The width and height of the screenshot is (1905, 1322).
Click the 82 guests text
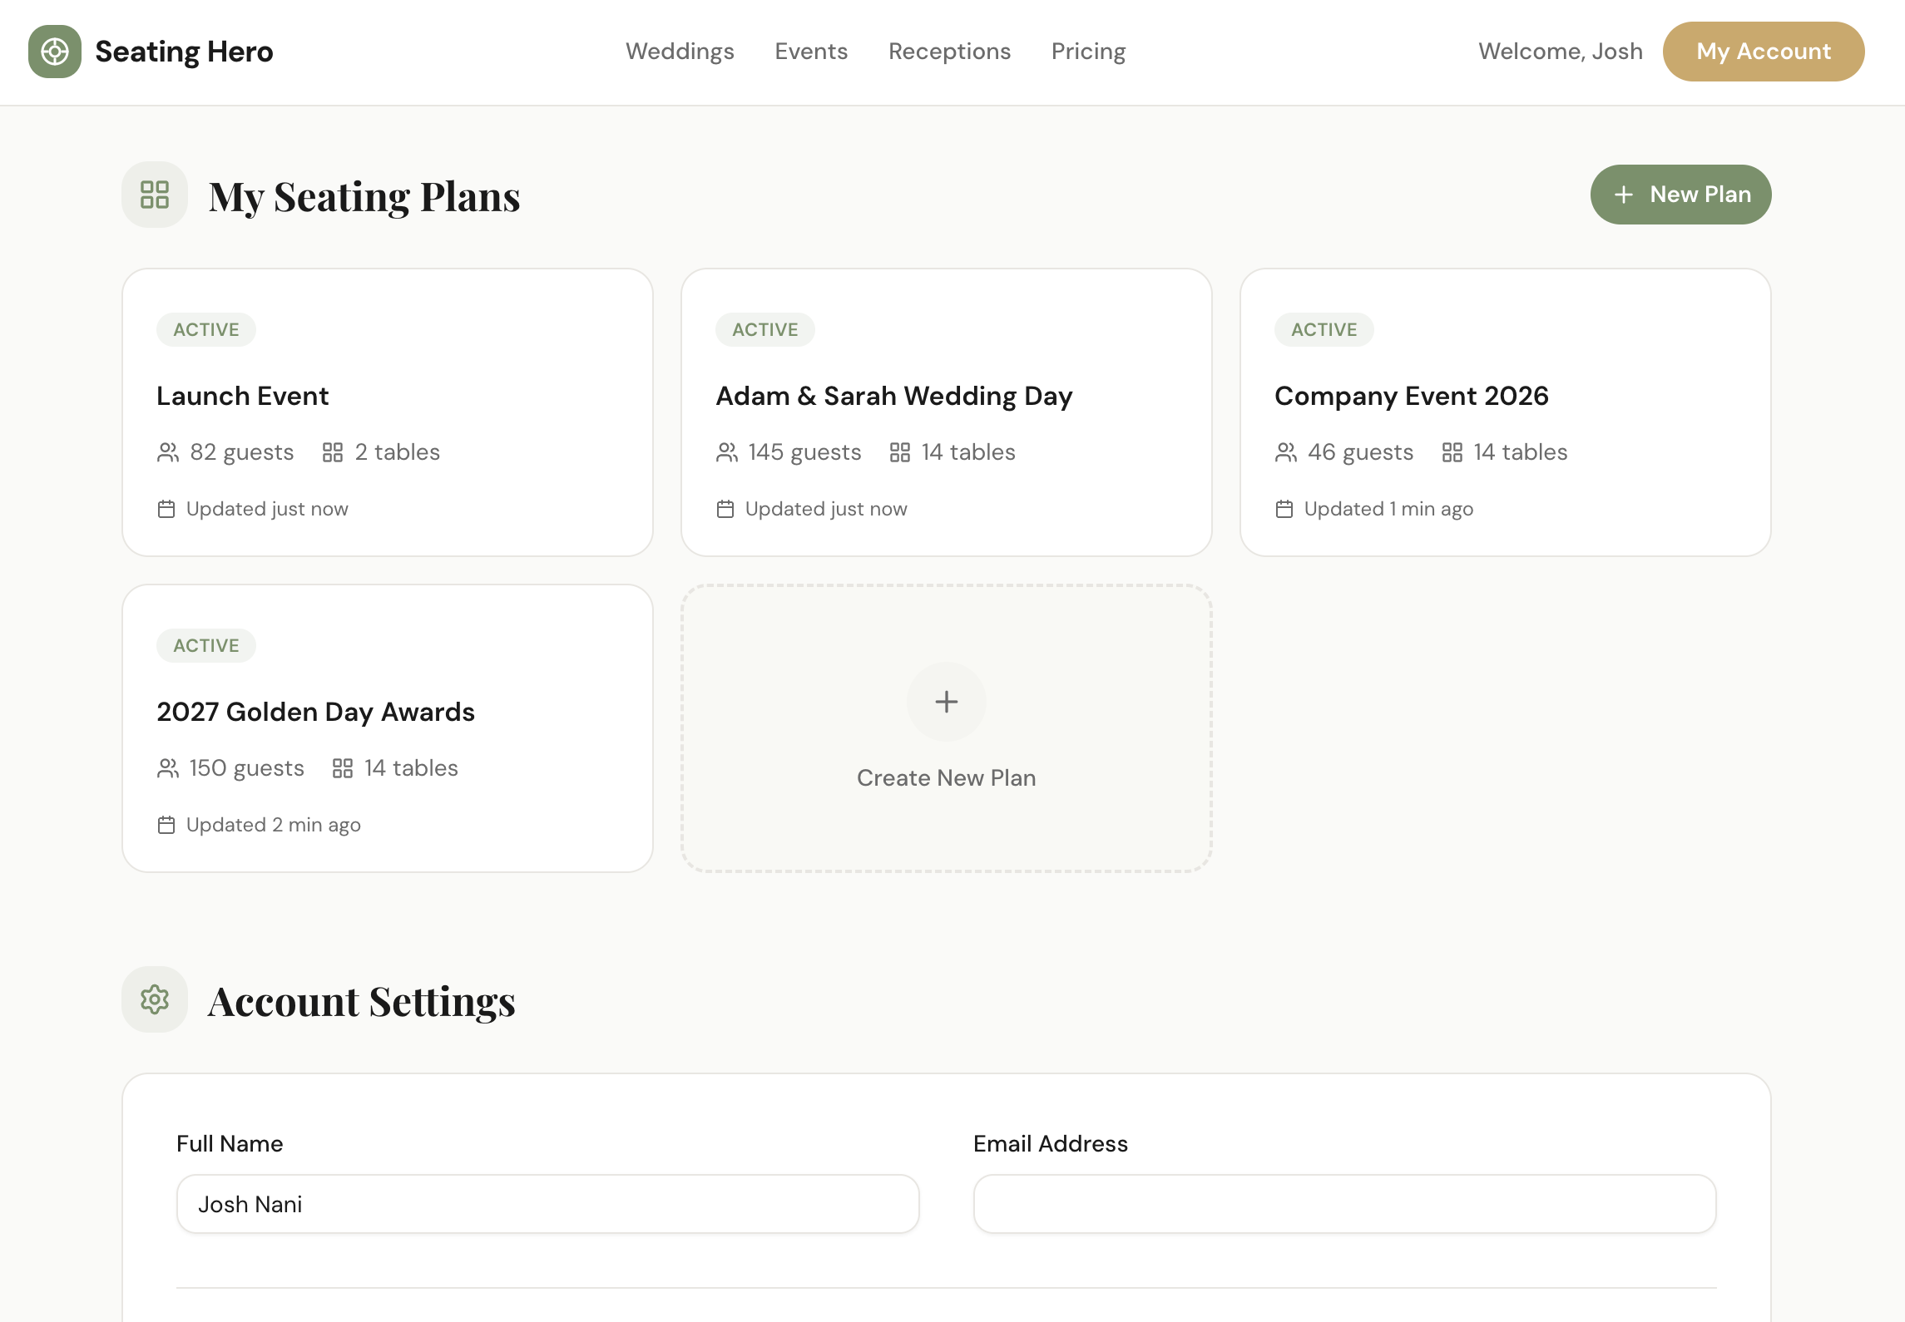[x=241, y=452]
